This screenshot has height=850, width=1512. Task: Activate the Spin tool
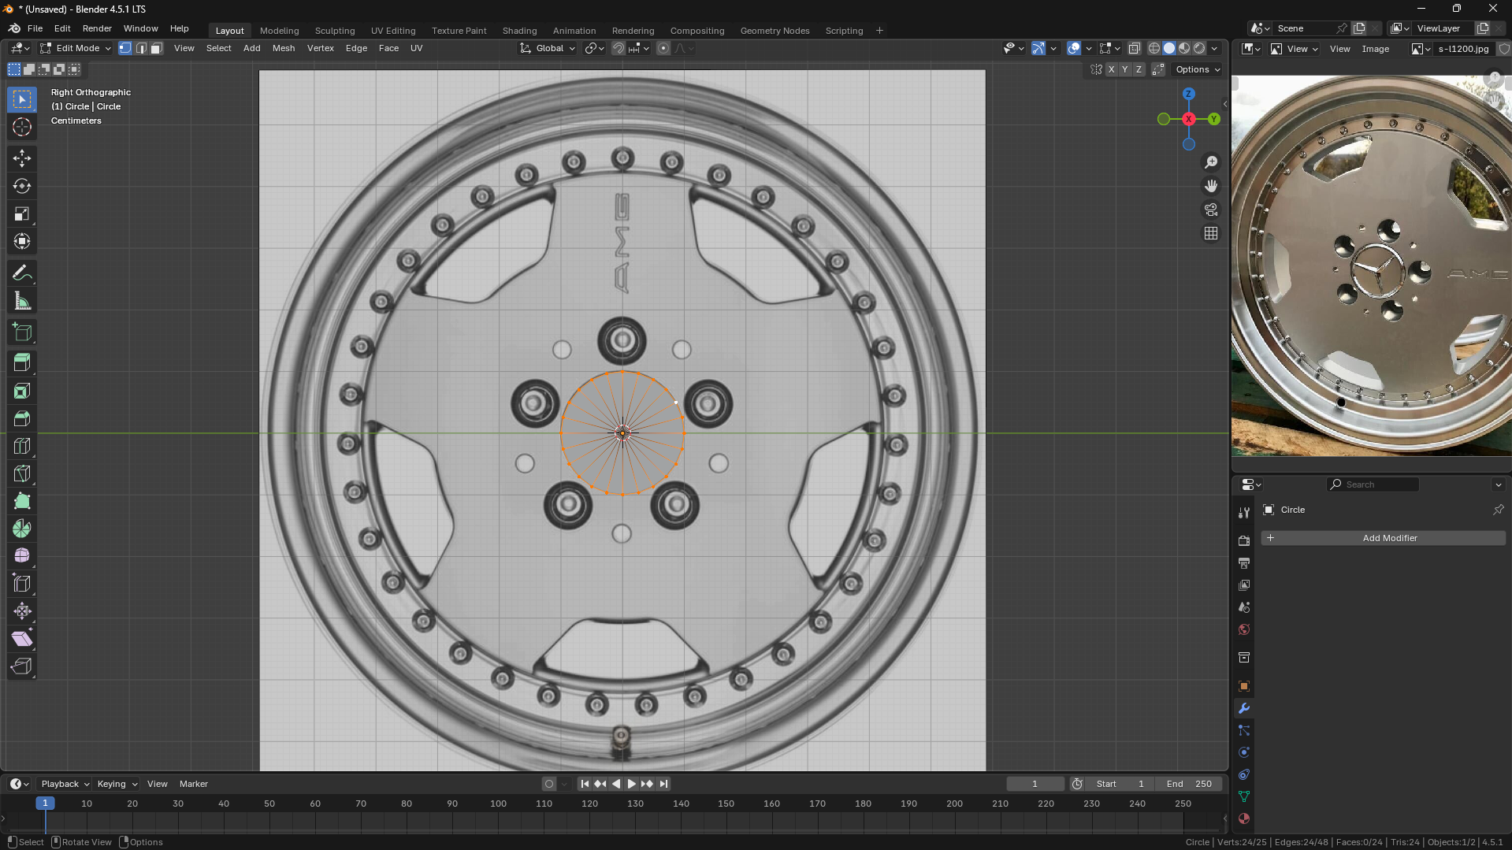tap(22, 529)
